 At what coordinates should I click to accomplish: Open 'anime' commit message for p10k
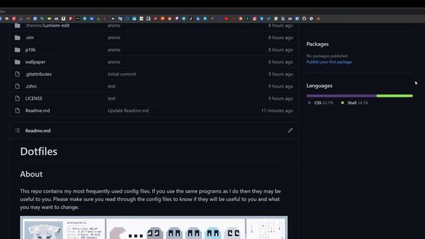pos(114,50)
